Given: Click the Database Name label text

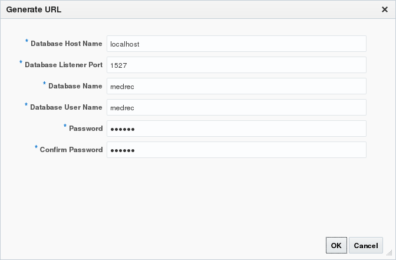Looking at the screenshot, I should click(75, 86).
